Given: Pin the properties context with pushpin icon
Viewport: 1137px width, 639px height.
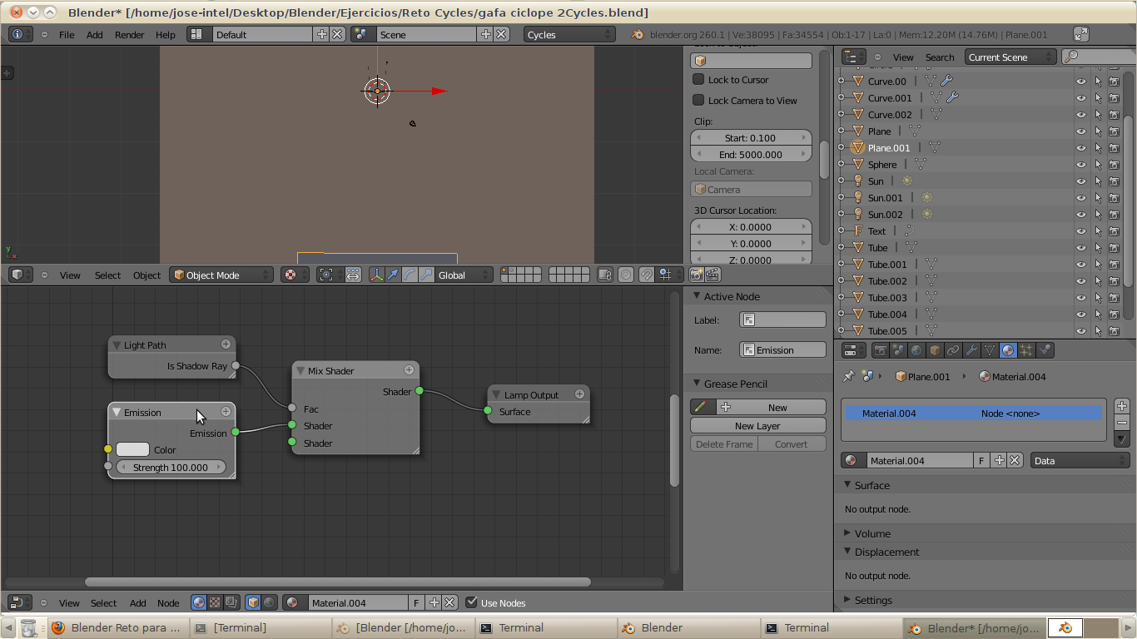Looking at the screenshot, I should [x=848, y=376].
